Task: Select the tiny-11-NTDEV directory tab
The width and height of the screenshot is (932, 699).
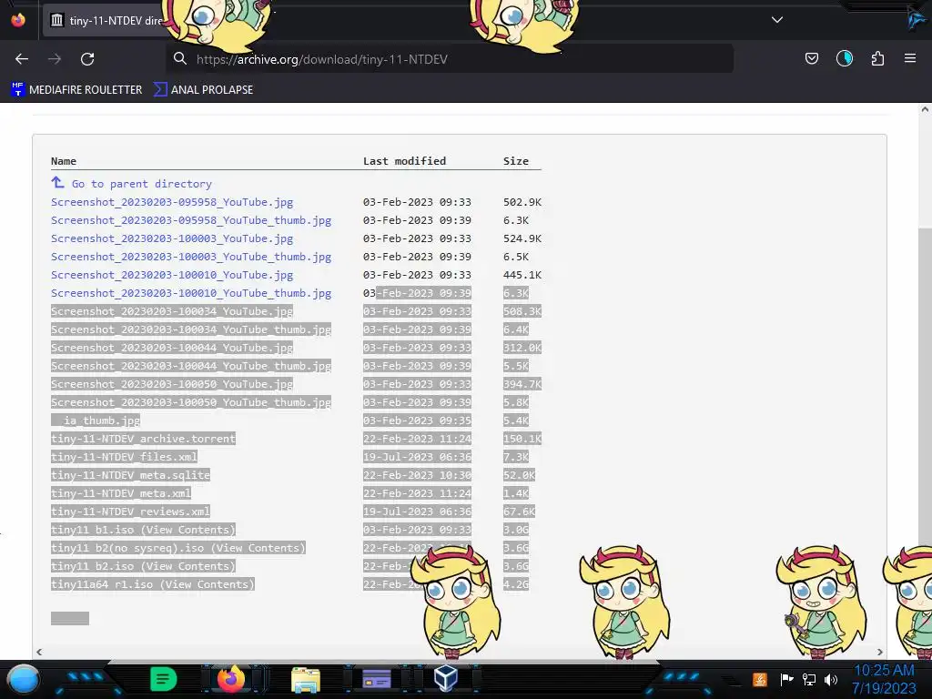Action: pyautogui.click(x=106, y=20)
